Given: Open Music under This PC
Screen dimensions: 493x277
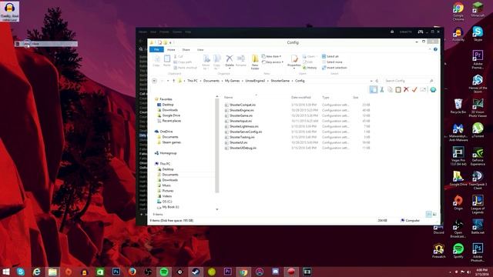Looking at the screenshot, I should pyautogui.click(x=164, y=185).
